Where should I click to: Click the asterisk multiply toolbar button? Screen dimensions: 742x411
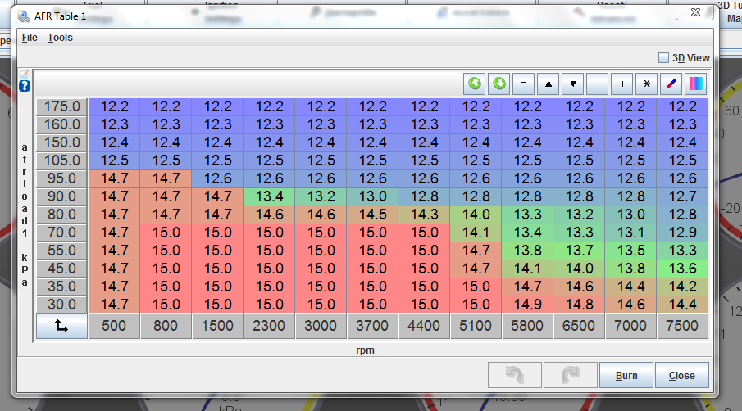(647, 84)
